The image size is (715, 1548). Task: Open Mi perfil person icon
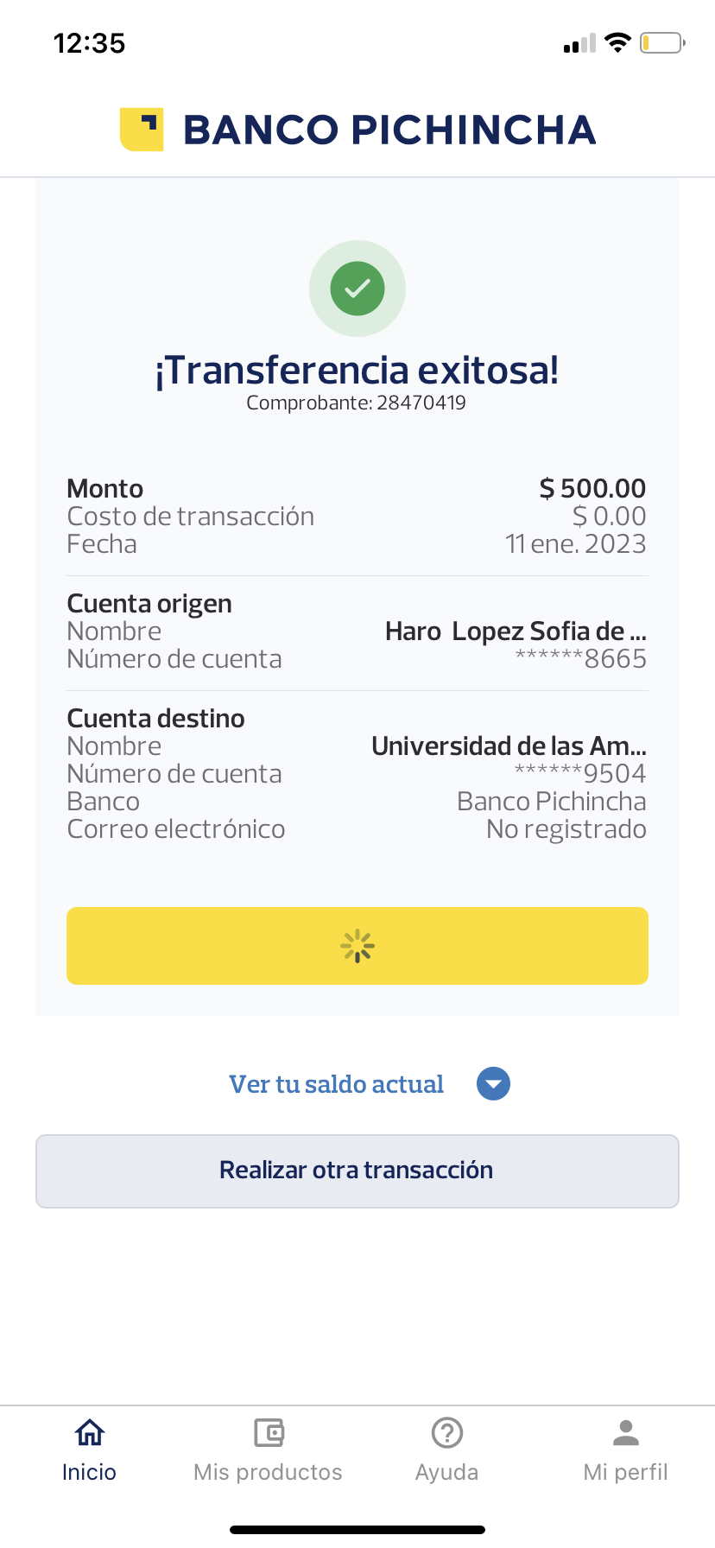(626, 1432)
